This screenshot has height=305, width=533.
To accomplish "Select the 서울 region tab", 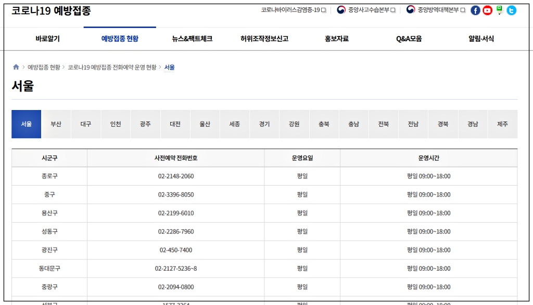I will pos(26,124).
